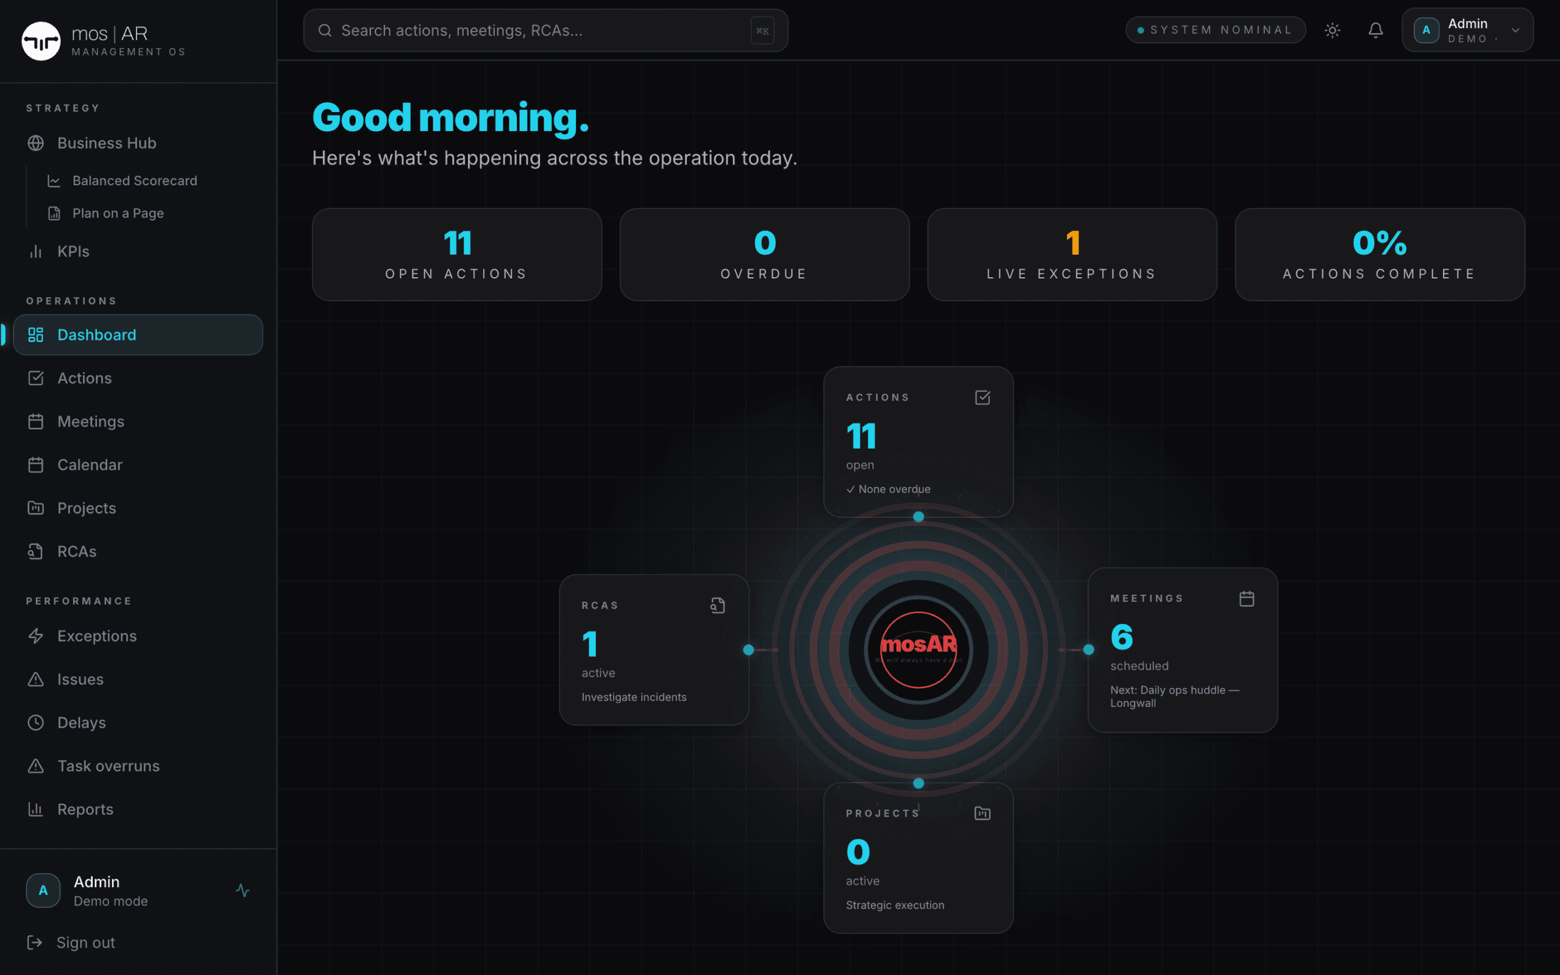Open the Balanced Scorecard page
Viewport: 1560px width, 975px height.
click(x=135, y=180)
